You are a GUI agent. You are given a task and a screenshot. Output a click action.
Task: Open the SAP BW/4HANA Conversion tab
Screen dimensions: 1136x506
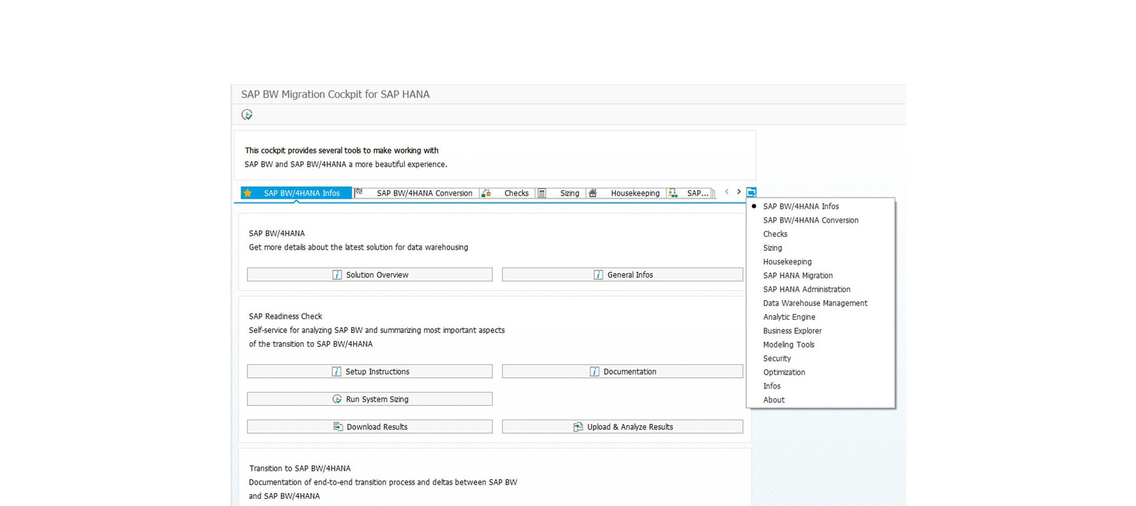(417, 193)
